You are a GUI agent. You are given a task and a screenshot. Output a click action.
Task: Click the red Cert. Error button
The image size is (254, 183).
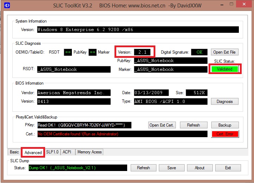(x=225, y=134)
